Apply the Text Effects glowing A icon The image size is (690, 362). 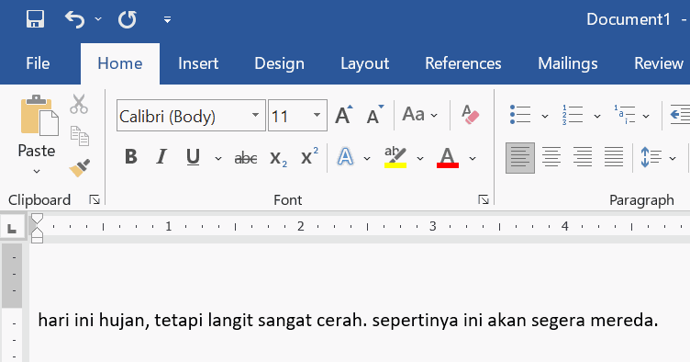click(345, 157)
